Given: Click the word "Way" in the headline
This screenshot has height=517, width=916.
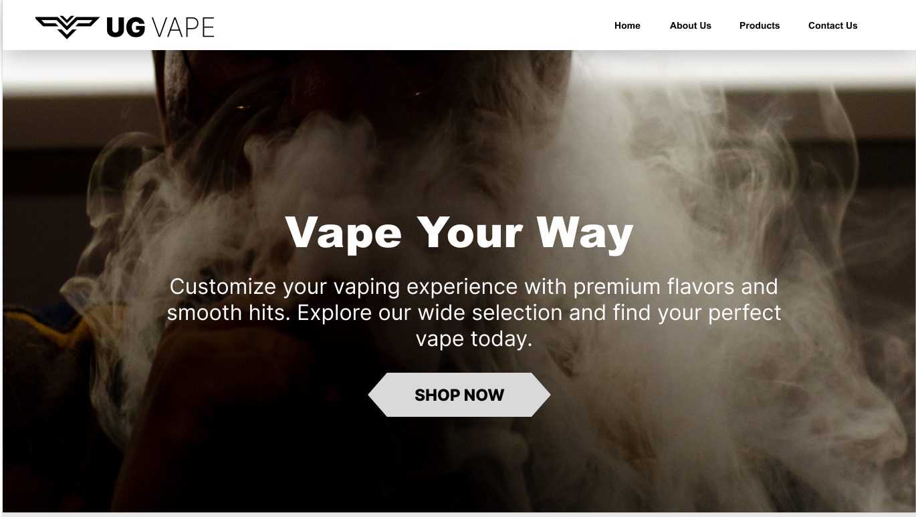Looking at the screenshot, I should 585,233.
